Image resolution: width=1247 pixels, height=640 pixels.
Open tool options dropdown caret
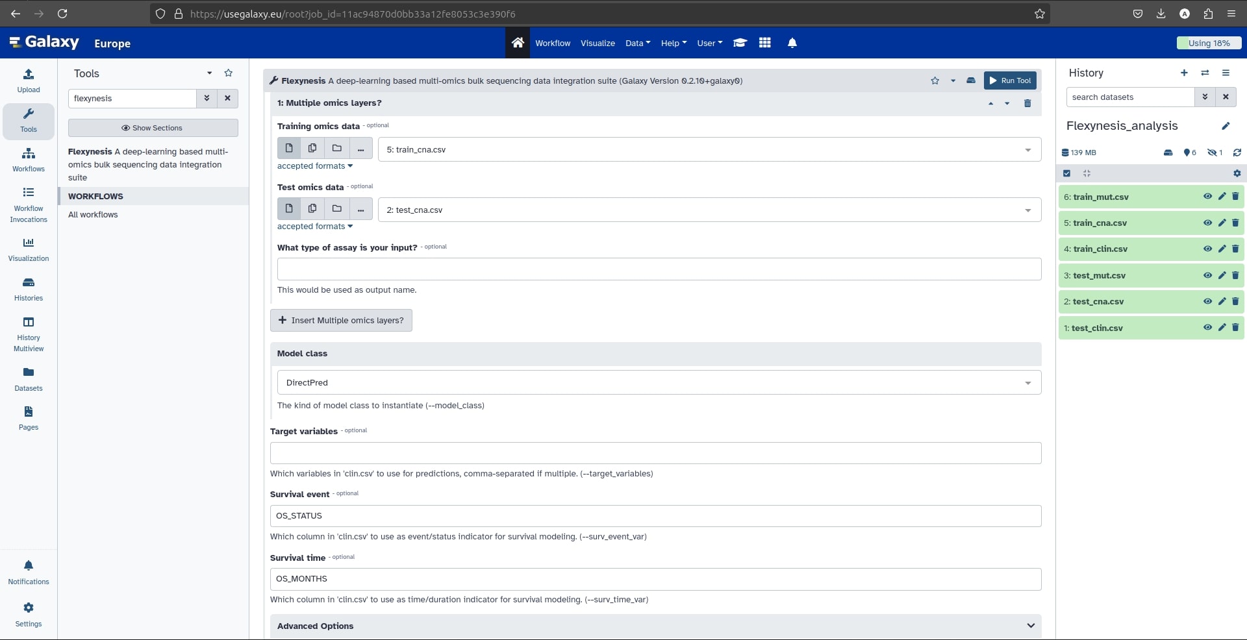pos(953,80)
